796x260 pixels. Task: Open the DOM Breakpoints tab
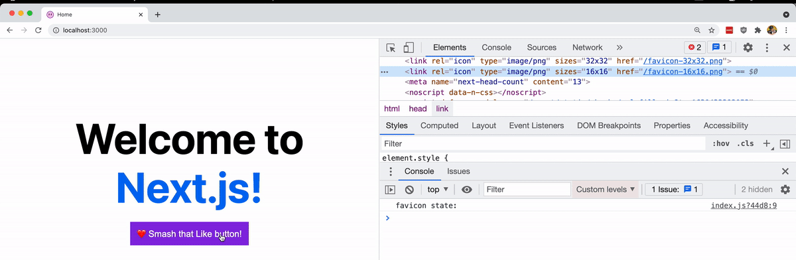[609, 125]
